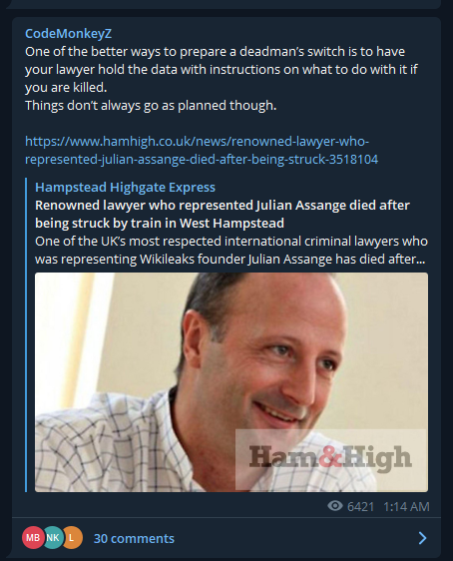The width and height of the screenshot is (453, 561).
Task: Click the "Things don't always go as planned" line
Action: point(151,106)
